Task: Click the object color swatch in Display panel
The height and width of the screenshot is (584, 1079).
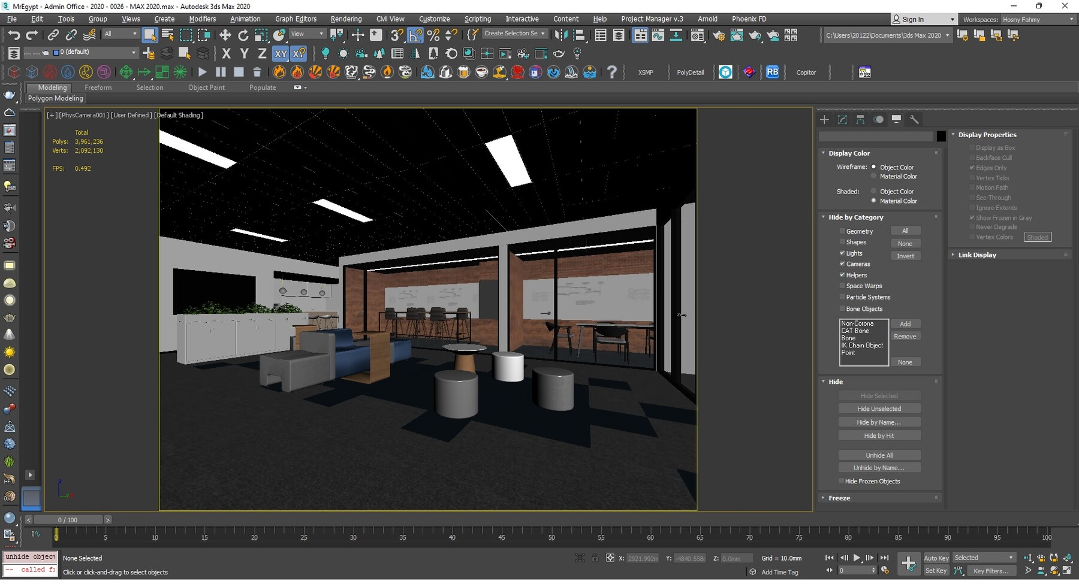Action: pyautogui.click(x=940, y=136)
